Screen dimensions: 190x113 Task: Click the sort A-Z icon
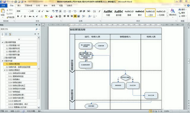click(94, 11)
